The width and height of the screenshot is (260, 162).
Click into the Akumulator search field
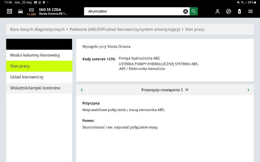pos(132,11)
